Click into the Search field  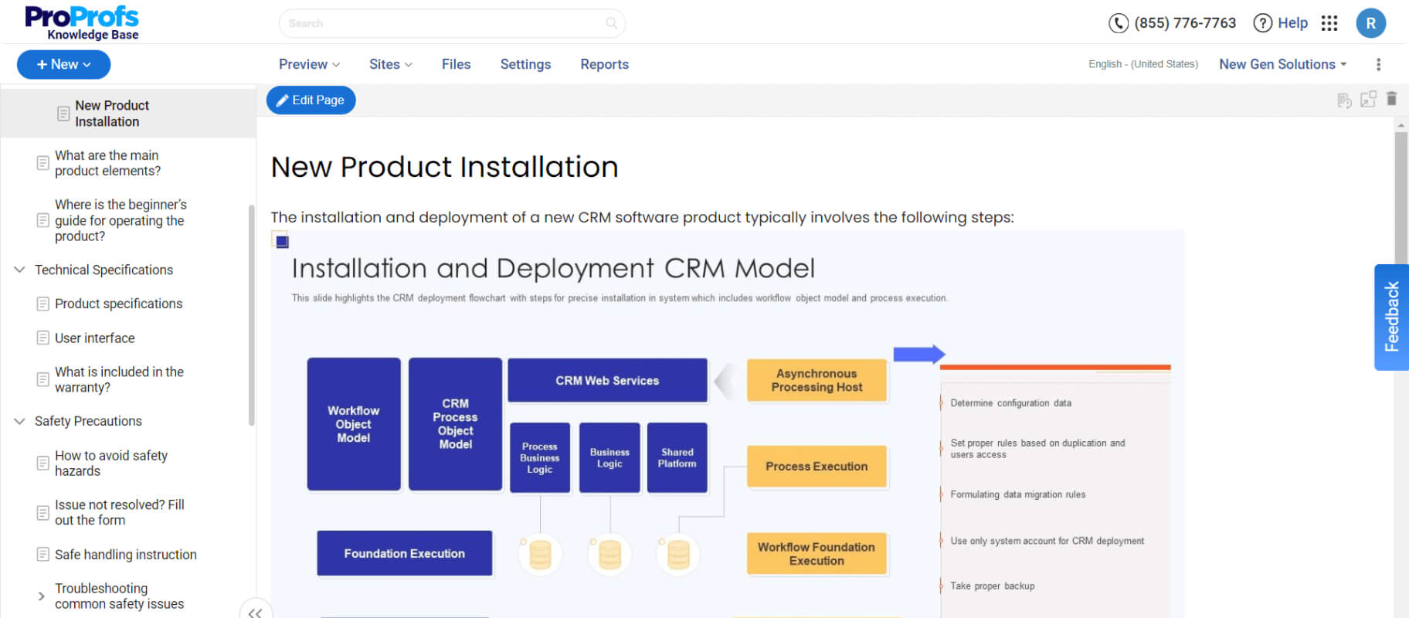tap(452, 23)
